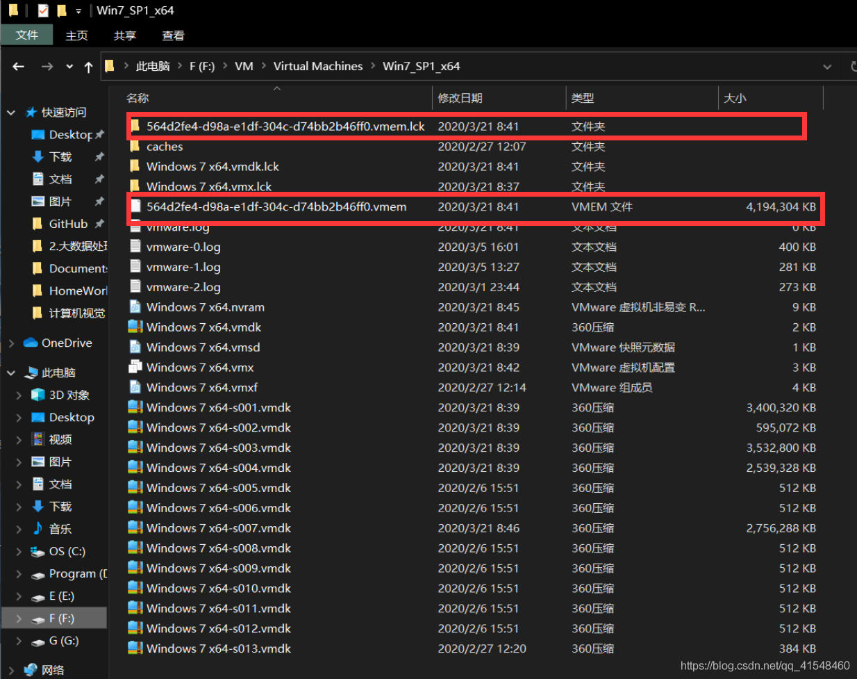This screenshot has height=679, width=857.
Task: Go up one folder level with up arrow
Action: point(88,67)
